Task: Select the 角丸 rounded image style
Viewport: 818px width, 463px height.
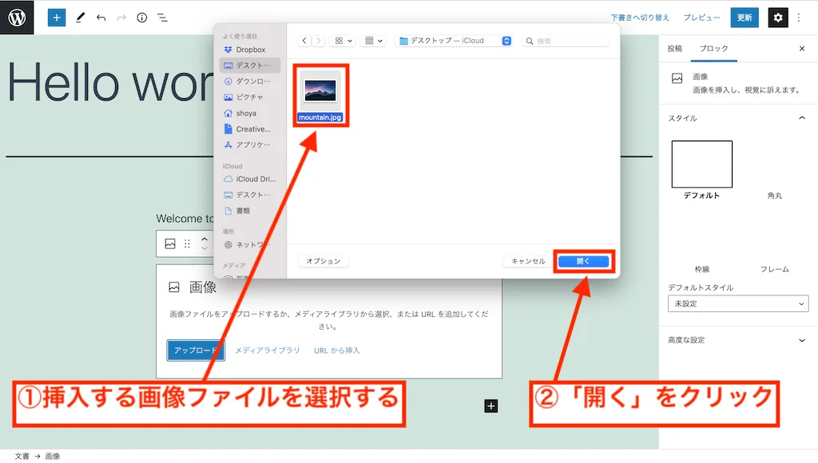Action: 773,164
